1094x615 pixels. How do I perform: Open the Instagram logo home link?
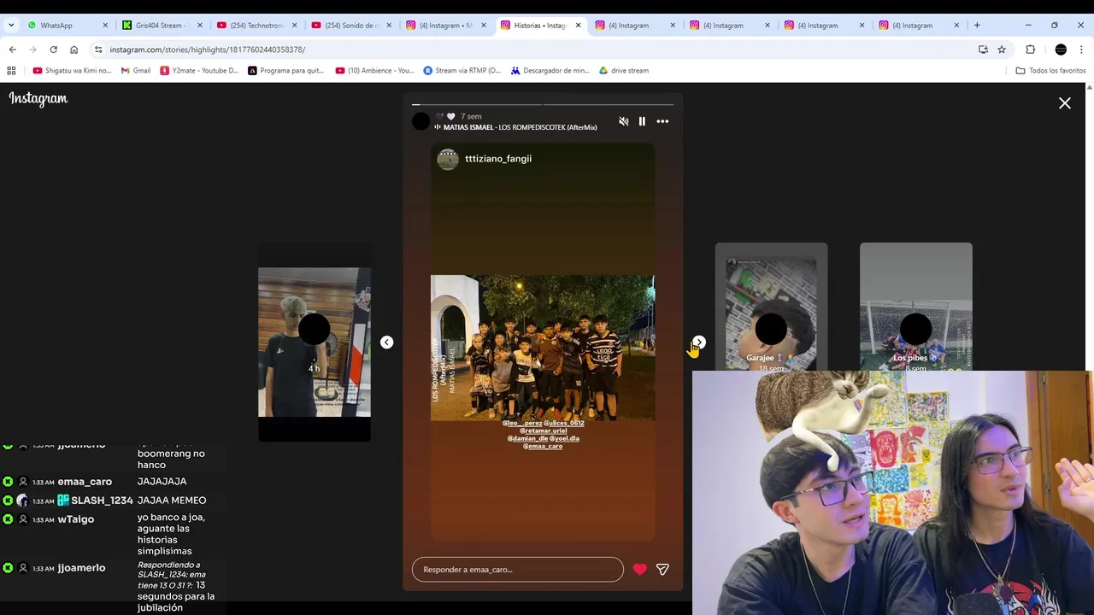click(x=38, y=99)
